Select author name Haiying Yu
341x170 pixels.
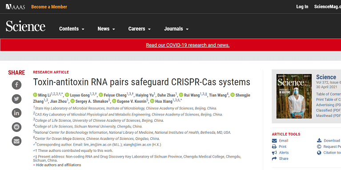144,95
